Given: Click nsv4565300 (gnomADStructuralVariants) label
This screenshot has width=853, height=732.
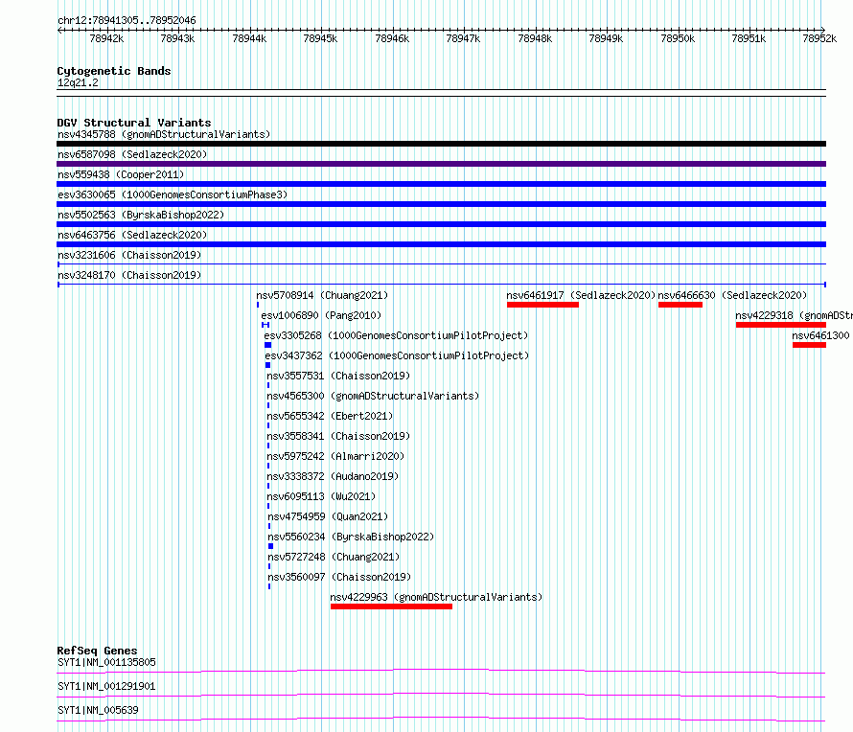Looking at the screenshot, I should coord(373,396).
